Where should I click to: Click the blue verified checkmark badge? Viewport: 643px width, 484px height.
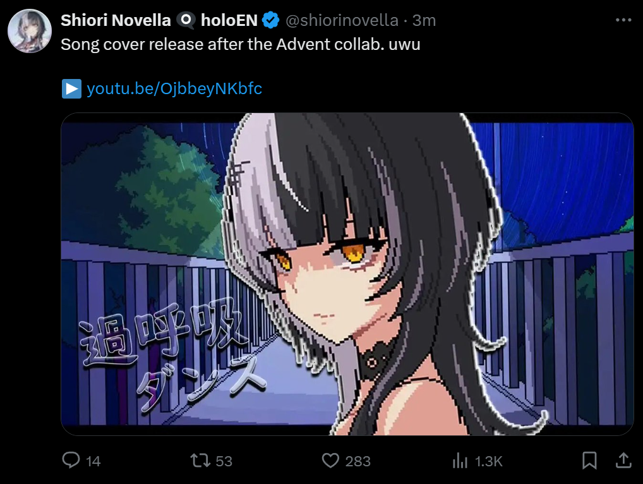point(270,20)
